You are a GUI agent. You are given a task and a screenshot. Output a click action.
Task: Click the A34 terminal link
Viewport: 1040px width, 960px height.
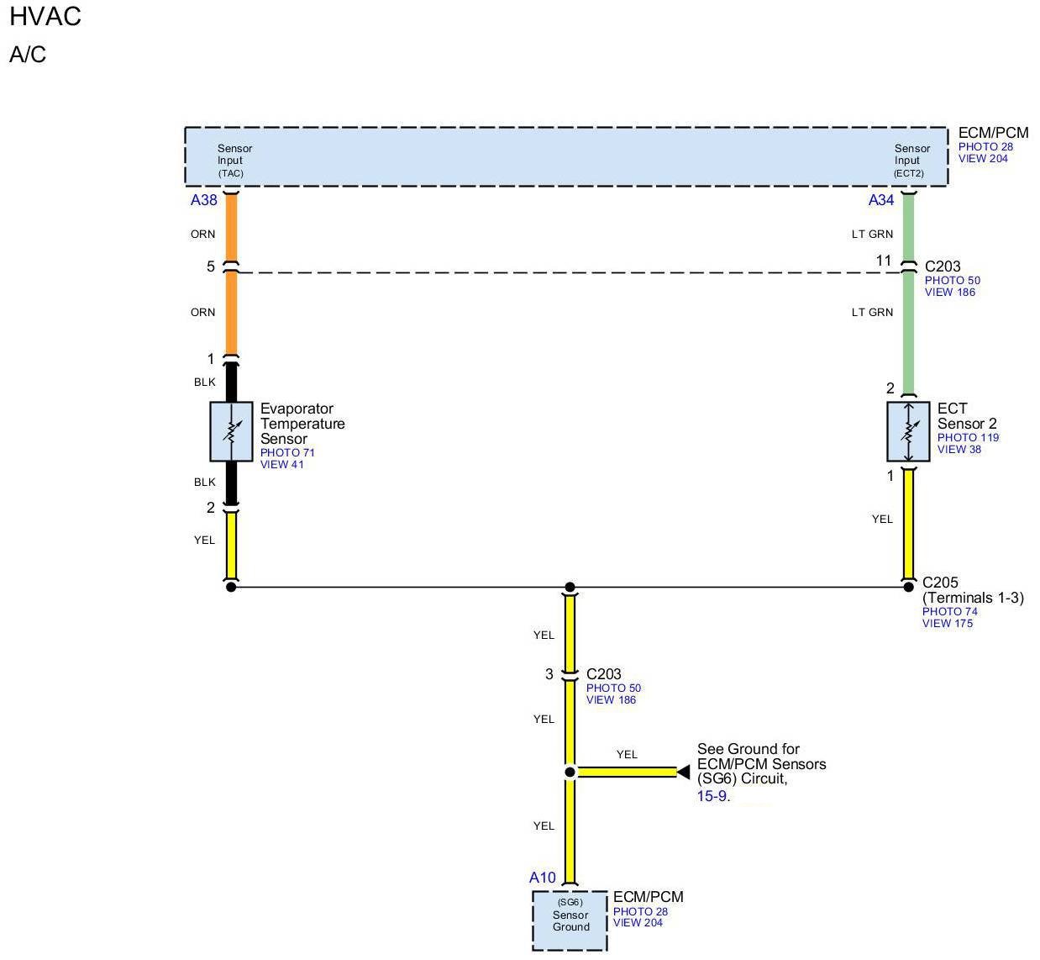coord(881,200)
